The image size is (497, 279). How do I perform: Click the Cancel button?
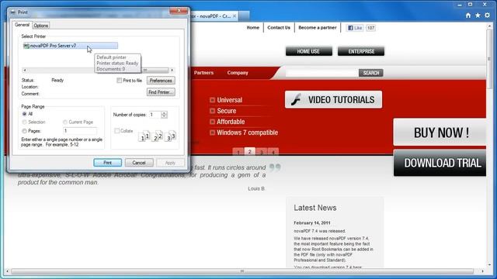point(139,163)
